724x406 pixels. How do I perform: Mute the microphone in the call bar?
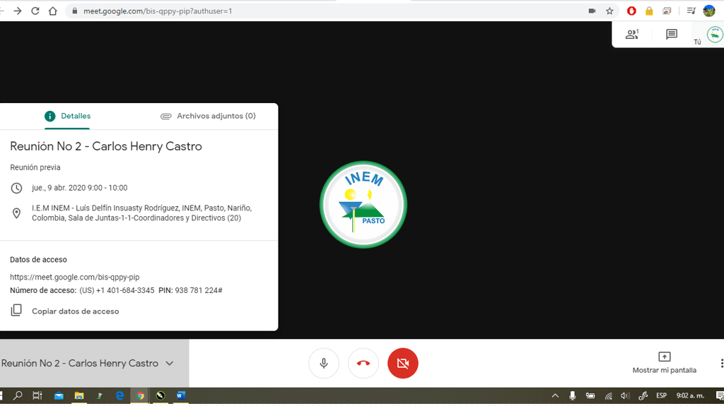pos(324,363)
